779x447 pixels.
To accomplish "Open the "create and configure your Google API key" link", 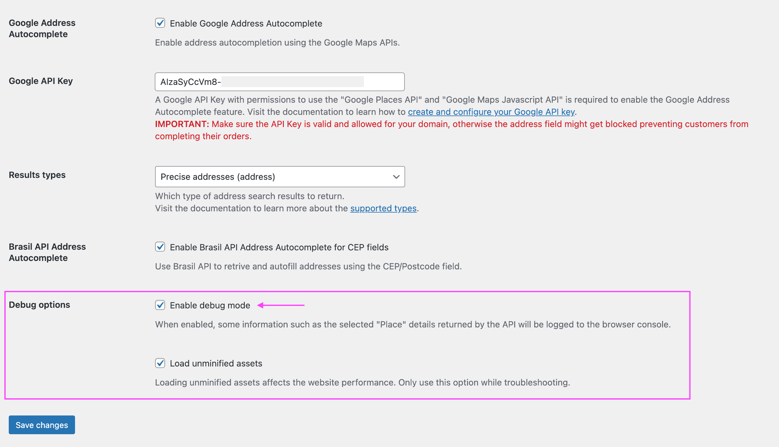I will pyautogui.click(x=491, y=112).
